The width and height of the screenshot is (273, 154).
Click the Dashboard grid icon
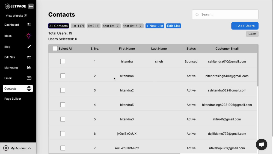(x=29, y=25)
